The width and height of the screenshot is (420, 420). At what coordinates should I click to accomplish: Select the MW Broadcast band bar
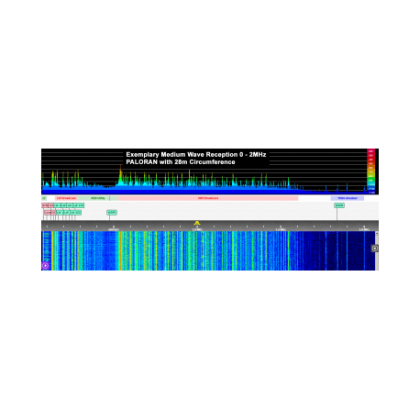click(208, 198)
